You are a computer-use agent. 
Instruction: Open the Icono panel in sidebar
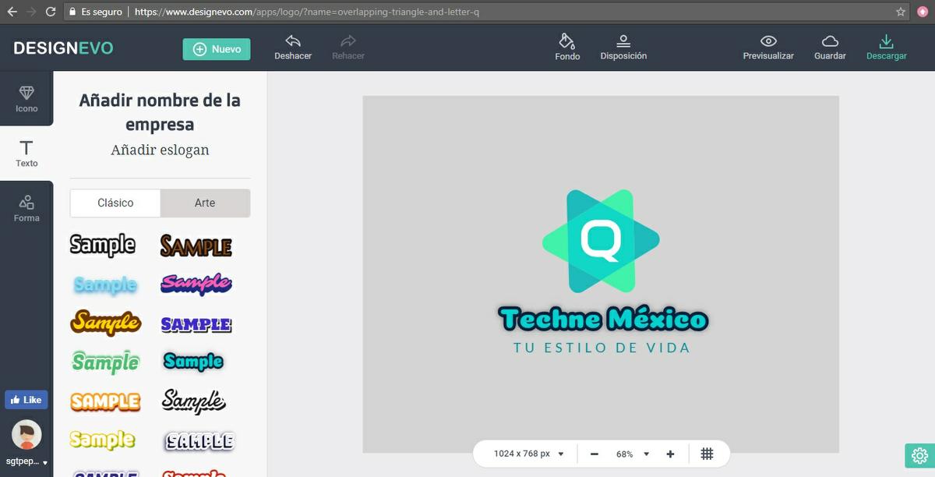[x=26, y=99]
